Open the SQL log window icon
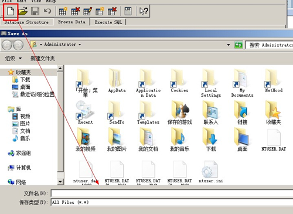 click(128, 11)
